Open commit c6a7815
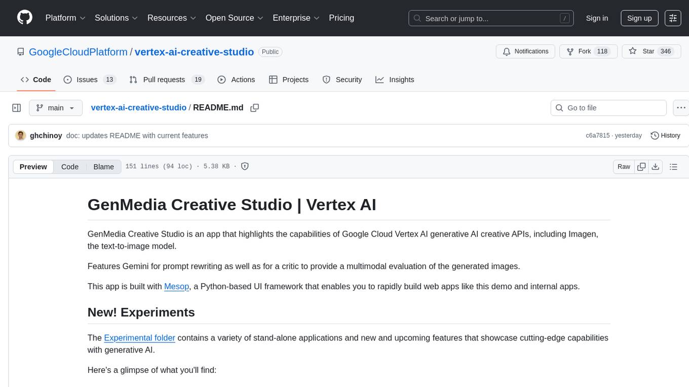The height and width of the screenshot is (387, 689). pyautogui.click(x=598, y=135)
